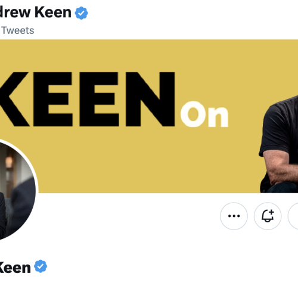298x298 pixels.
Task: Select the bold profile name Keen below avatar
Action: click(x=15, y=267)
